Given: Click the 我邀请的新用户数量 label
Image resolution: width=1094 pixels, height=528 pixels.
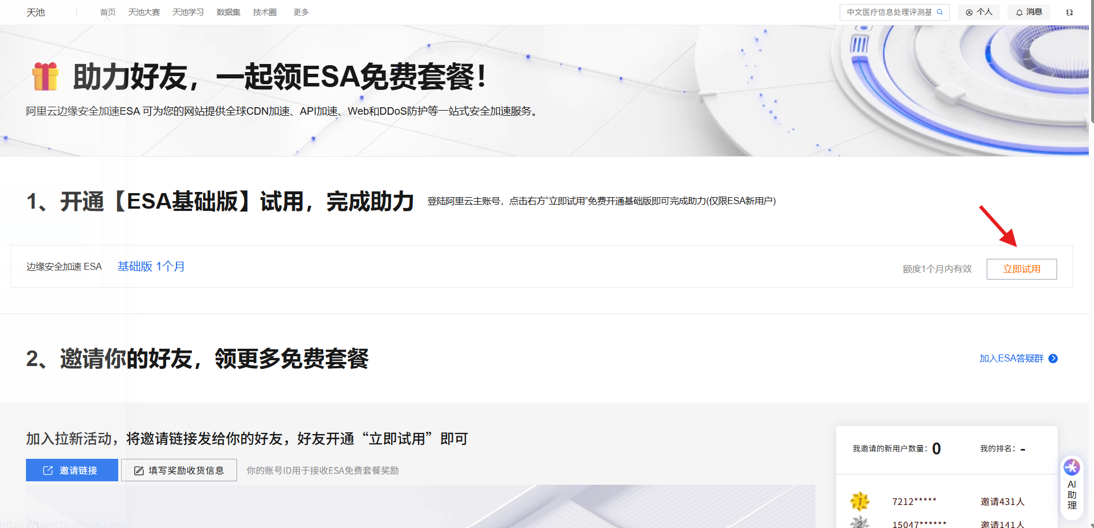Looking at the screenshot, I should (890, 448).
